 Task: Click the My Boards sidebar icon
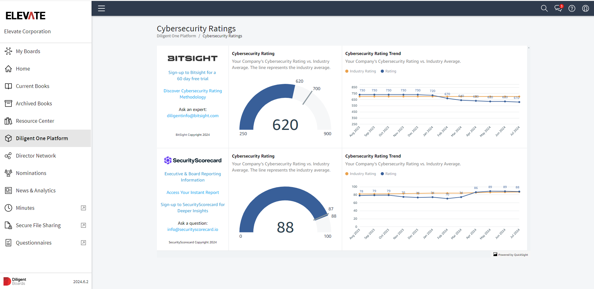(8, 51)
